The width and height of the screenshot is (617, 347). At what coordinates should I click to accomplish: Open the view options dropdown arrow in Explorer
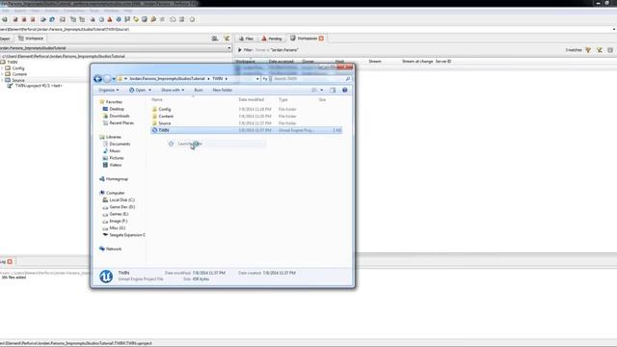[322, 90]
